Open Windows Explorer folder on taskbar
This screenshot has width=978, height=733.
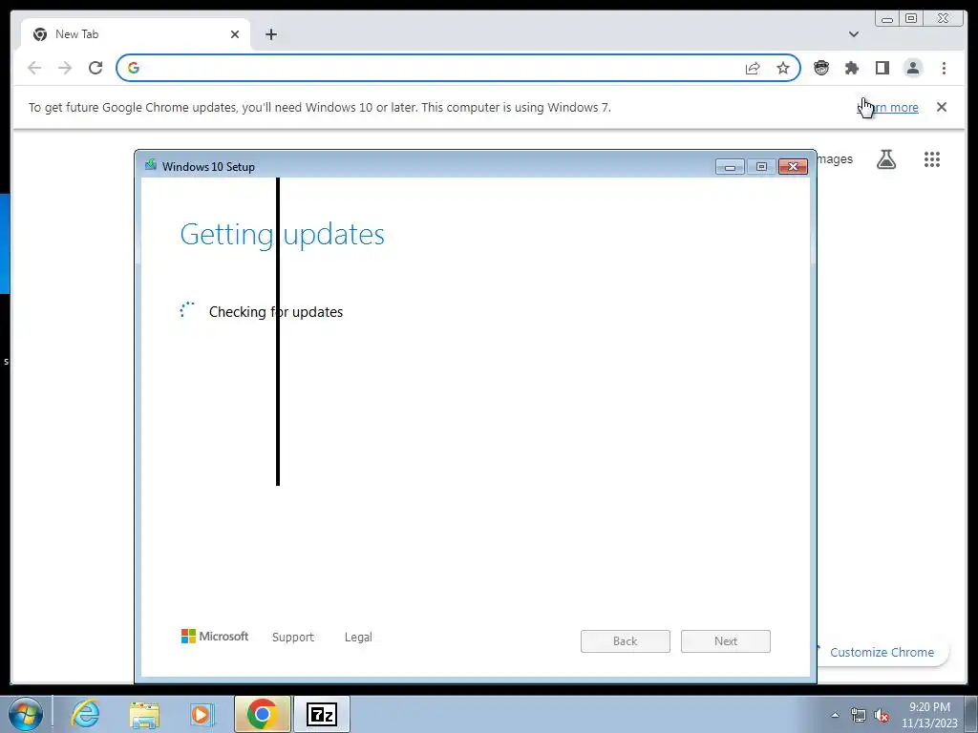click(144, 714)
